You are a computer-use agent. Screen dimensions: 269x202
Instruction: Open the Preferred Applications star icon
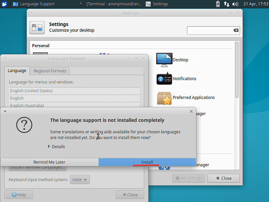click(x=164, y=98)
